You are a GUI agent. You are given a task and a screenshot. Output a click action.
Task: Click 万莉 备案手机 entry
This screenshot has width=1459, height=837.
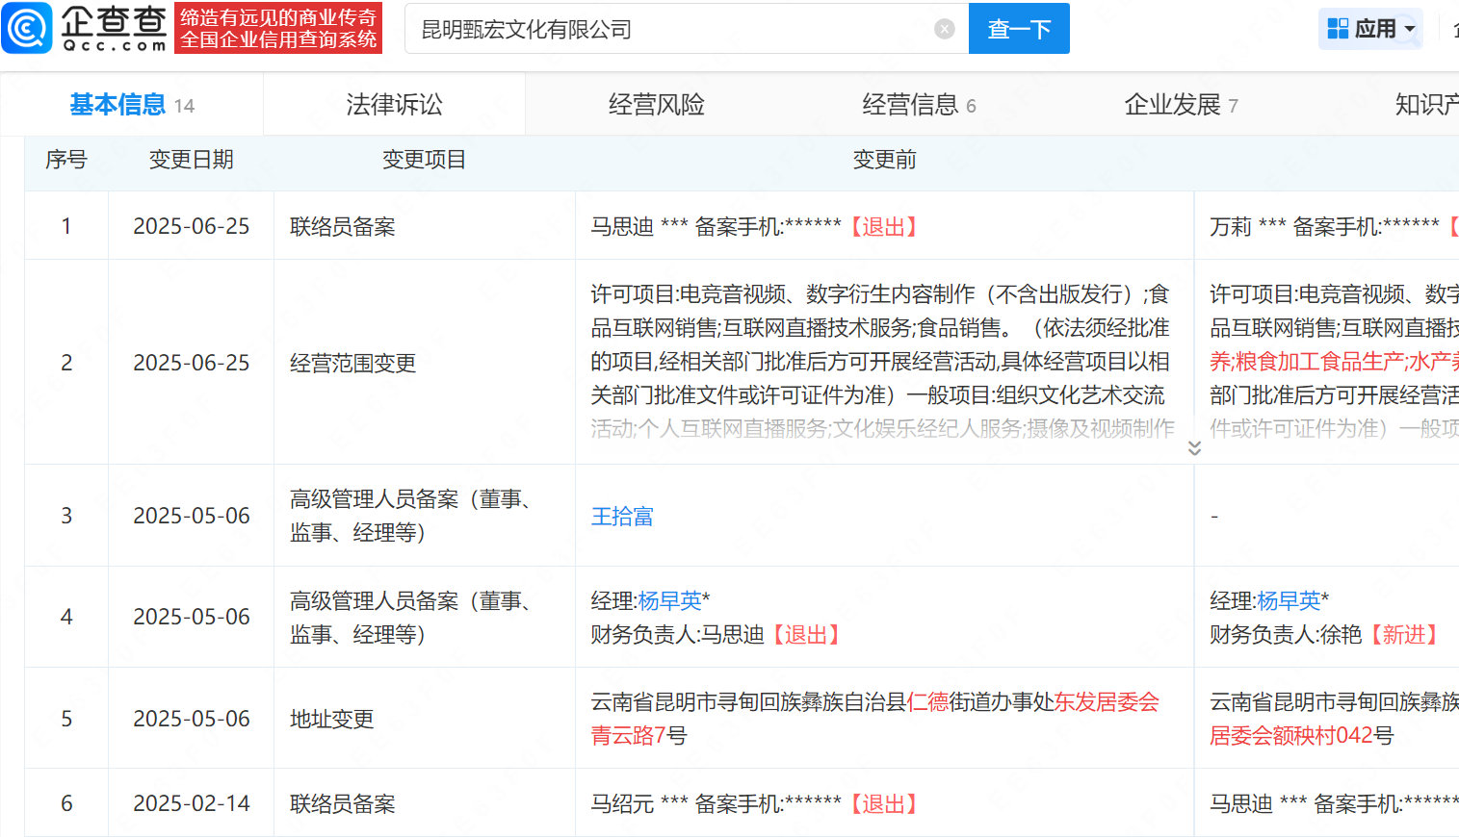coord(1335,227)
